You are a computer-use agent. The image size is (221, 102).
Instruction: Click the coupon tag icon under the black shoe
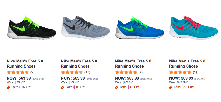click(8, 87)
